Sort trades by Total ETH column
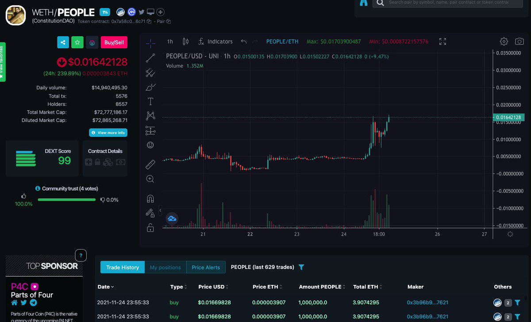Image resolution: width=531 pixels, height=322 pixels. (367, 287)
